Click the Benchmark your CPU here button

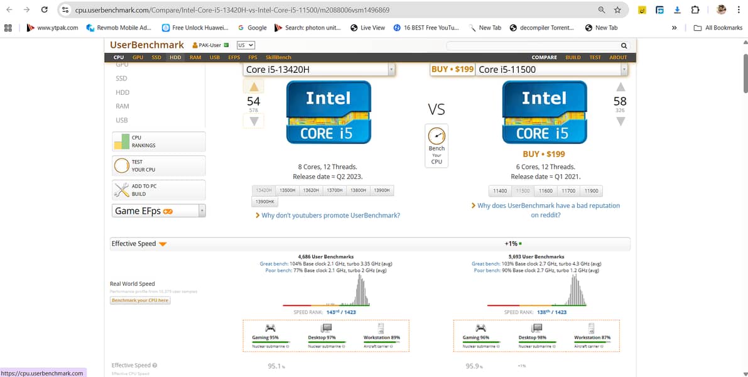coord(139,300)
